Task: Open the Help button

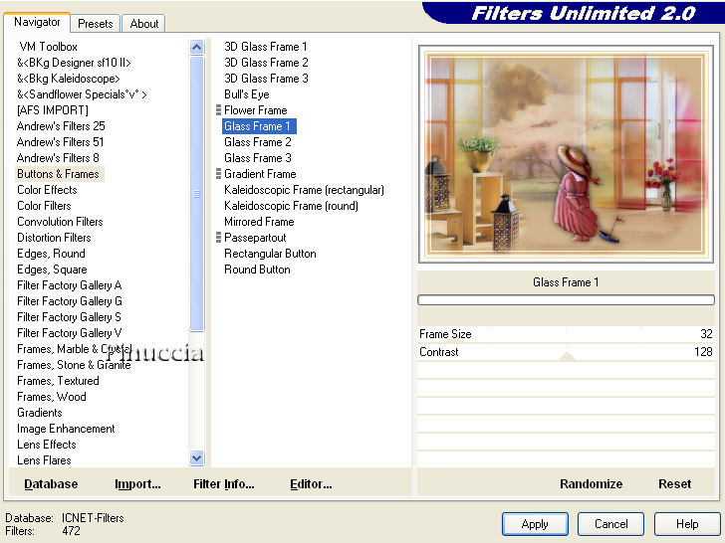Action: pyautogui.click(x=686, y=524)
